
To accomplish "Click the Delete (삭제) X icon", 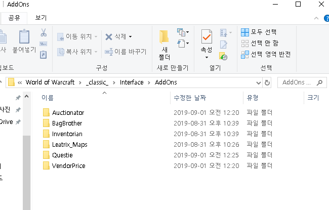I will pos(109,37).
